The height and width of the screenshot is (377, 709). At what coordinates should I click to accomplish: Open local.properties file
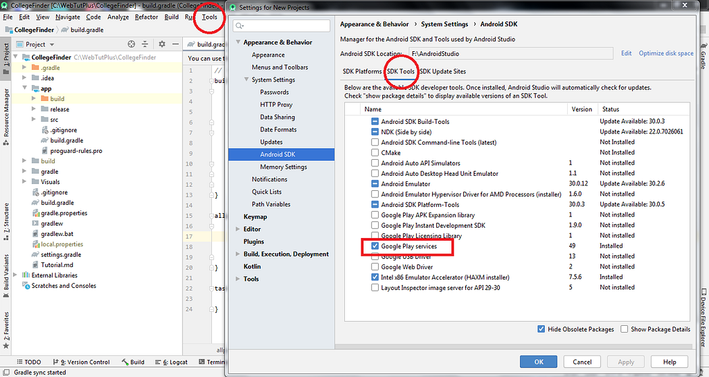[x=62, y=244]
